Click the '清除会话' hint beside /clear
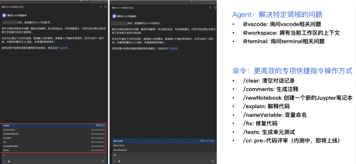 tap(100, 125)
